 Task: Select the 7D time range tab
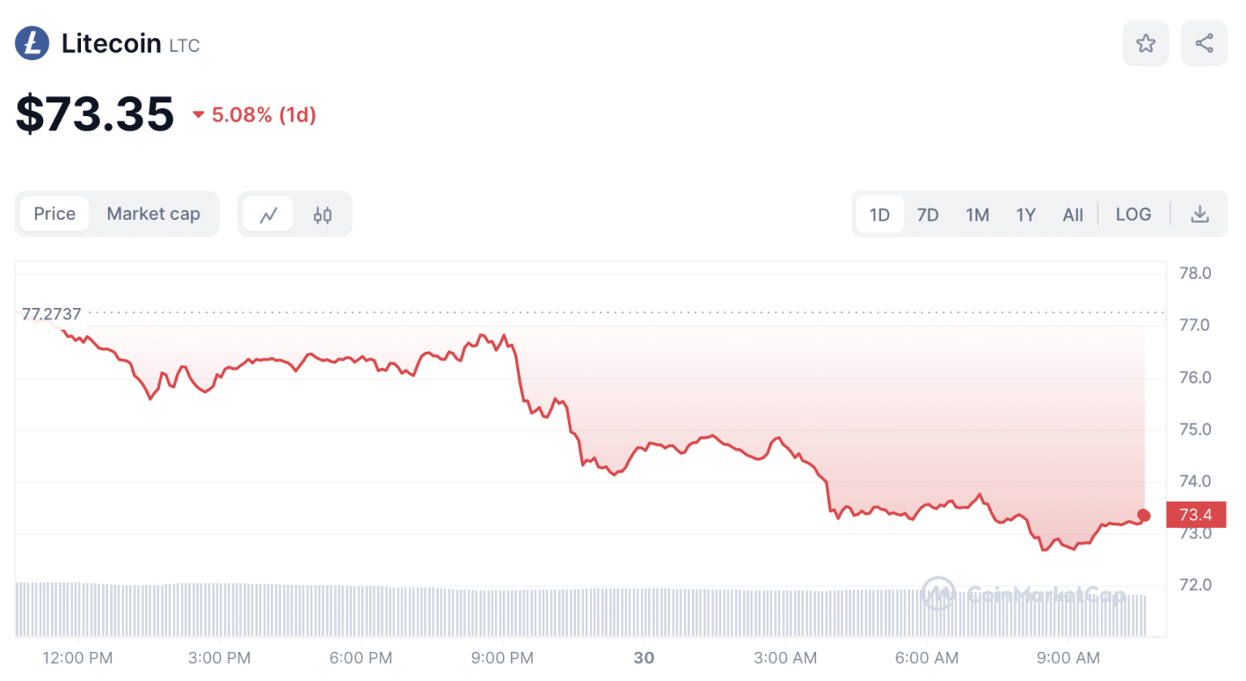(x=927, y=215)
